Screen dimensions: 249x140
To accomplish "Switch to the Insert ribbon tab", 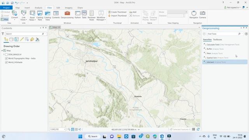I will tap(27, 8).
